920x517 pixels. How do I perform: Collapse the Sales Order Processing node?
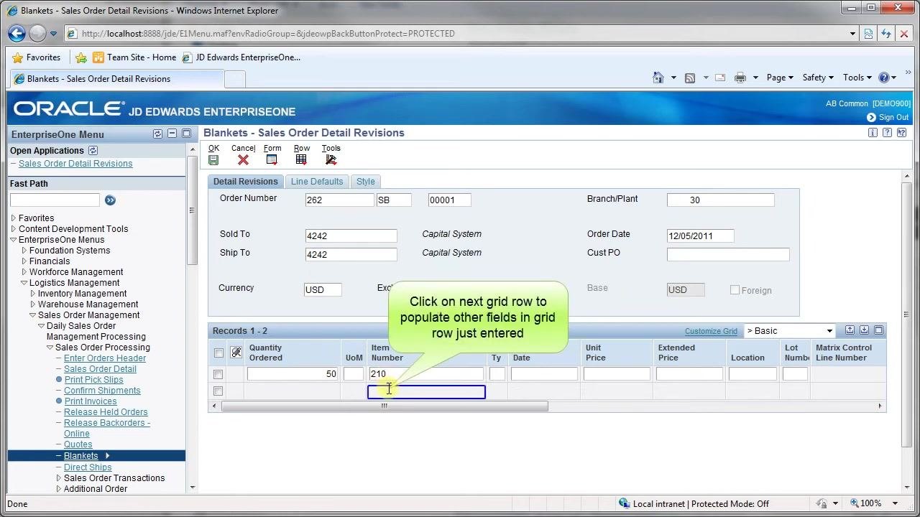50,348
